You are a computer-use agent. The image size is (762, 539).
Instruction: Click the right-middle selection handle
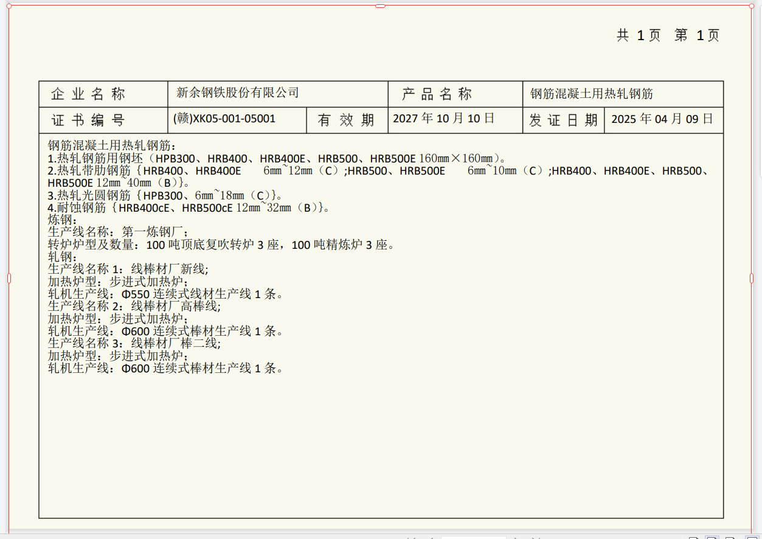pos(752,278)
